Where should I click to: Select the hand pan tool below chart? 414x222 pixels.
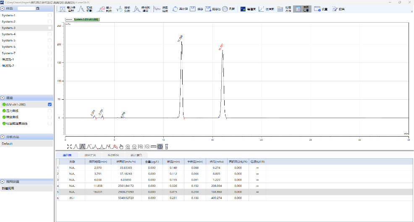point(121,147)
